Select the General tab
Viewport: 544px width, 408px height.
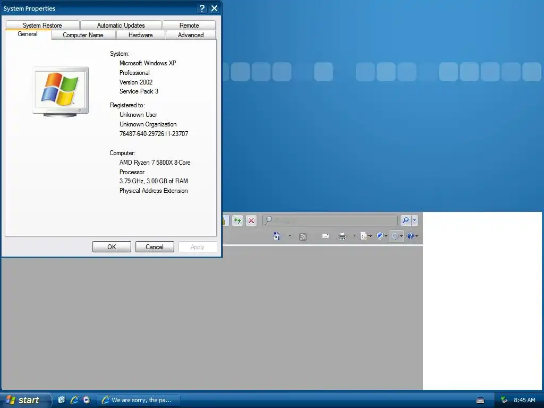click(28, 34)
